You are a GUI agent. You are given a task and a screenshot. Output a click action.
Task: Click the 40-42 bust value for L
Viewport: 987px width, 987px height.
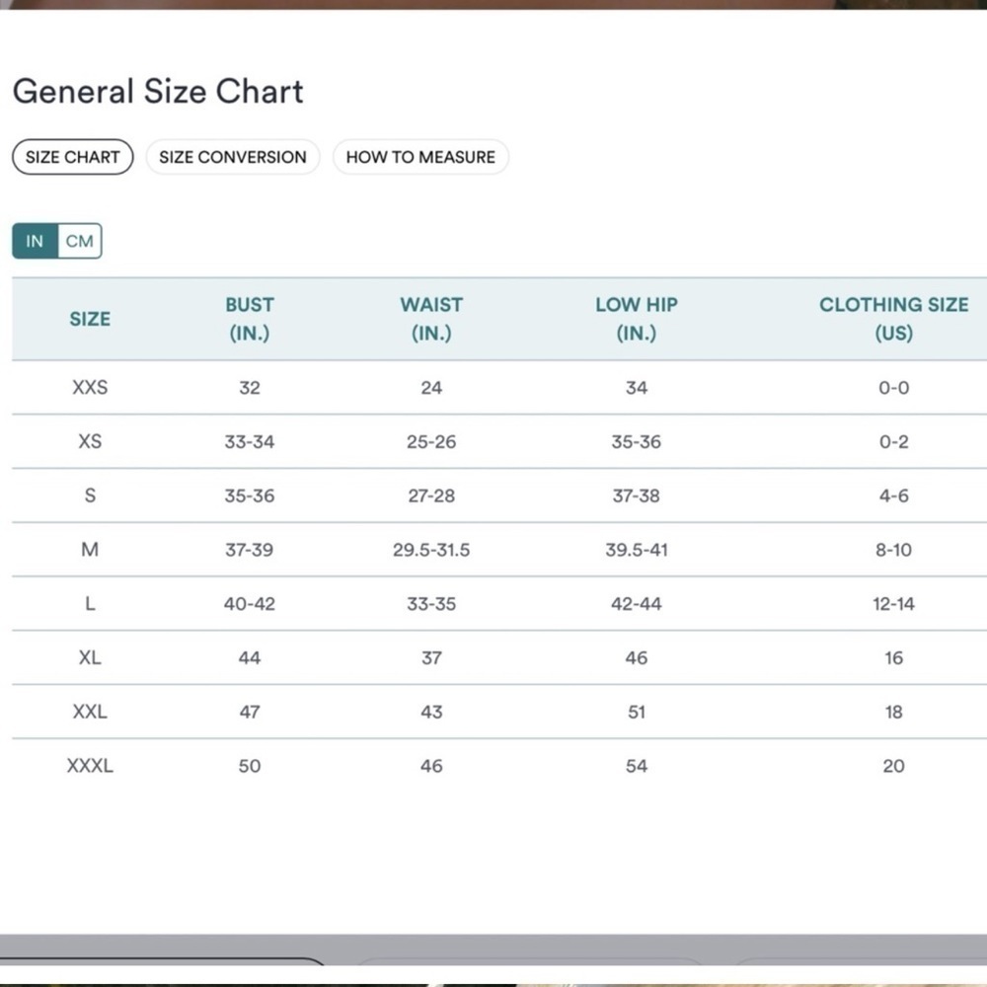point(250,604)
